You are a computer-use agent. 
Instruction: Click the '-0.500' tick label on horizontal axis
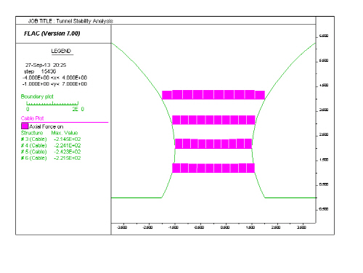[199, 227]
